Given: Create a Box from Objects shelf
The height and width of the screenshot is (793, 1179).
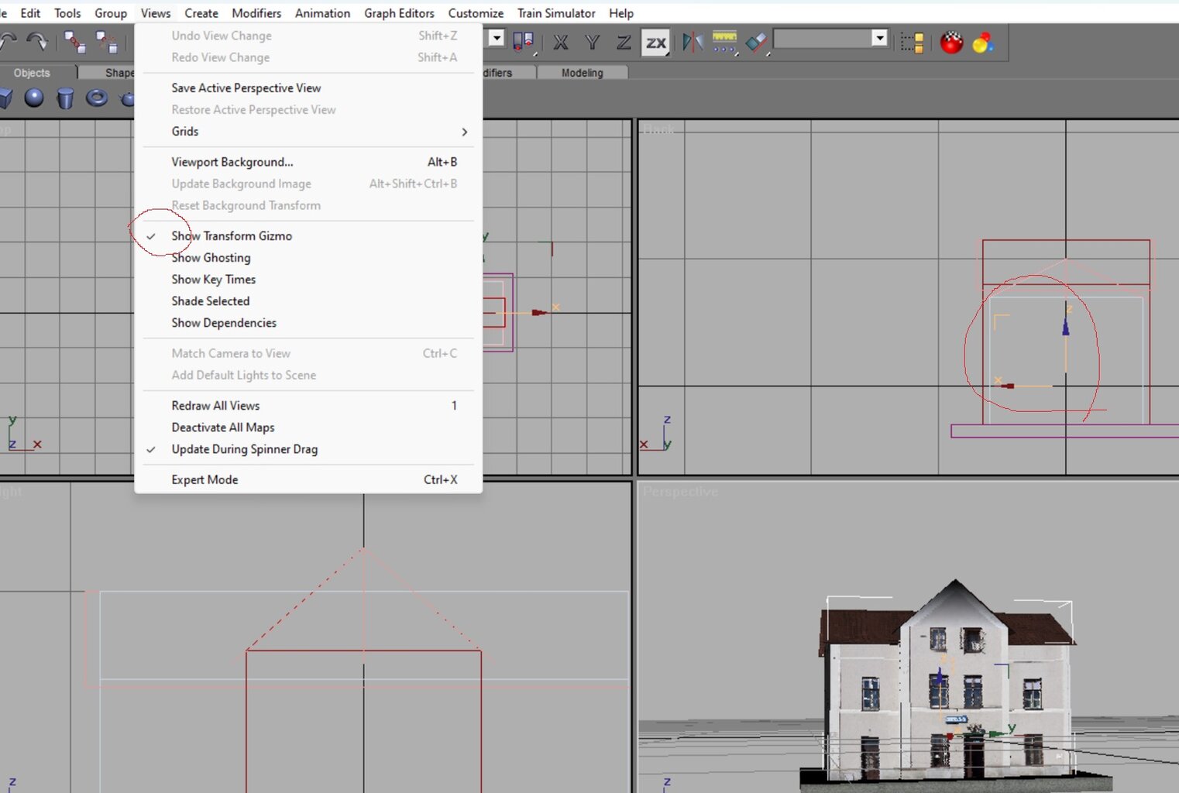Looking at the screenshot, I should click(x=6, y=98).
